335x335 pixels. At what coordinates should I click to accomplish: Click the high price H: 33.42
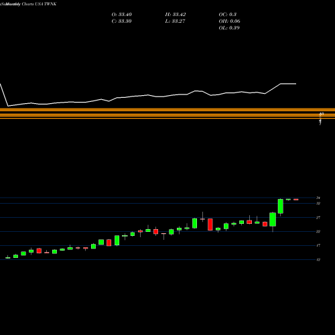tap(176, 15)
